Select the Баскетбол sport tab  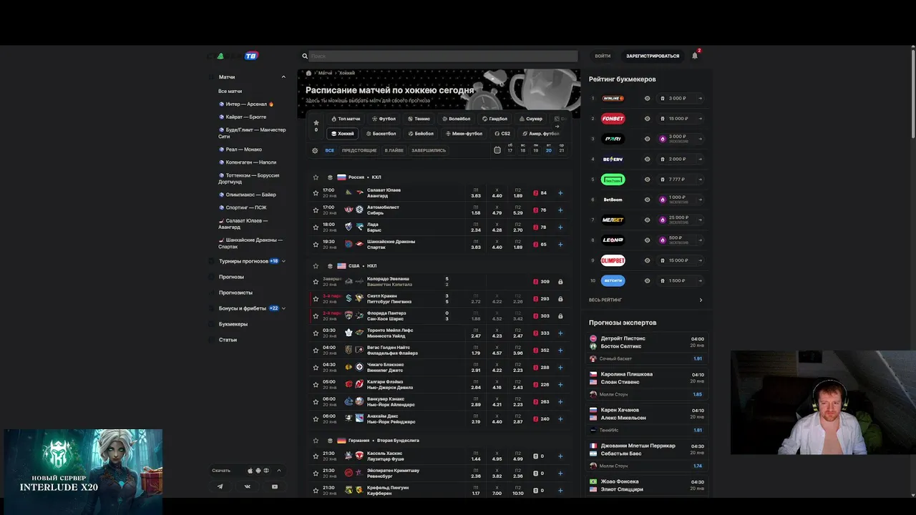[x=381, y=134]
